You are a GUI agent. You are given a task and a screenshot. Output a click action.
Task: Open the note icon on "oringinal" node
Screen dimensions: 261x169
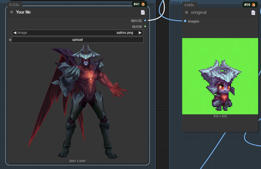253,13
